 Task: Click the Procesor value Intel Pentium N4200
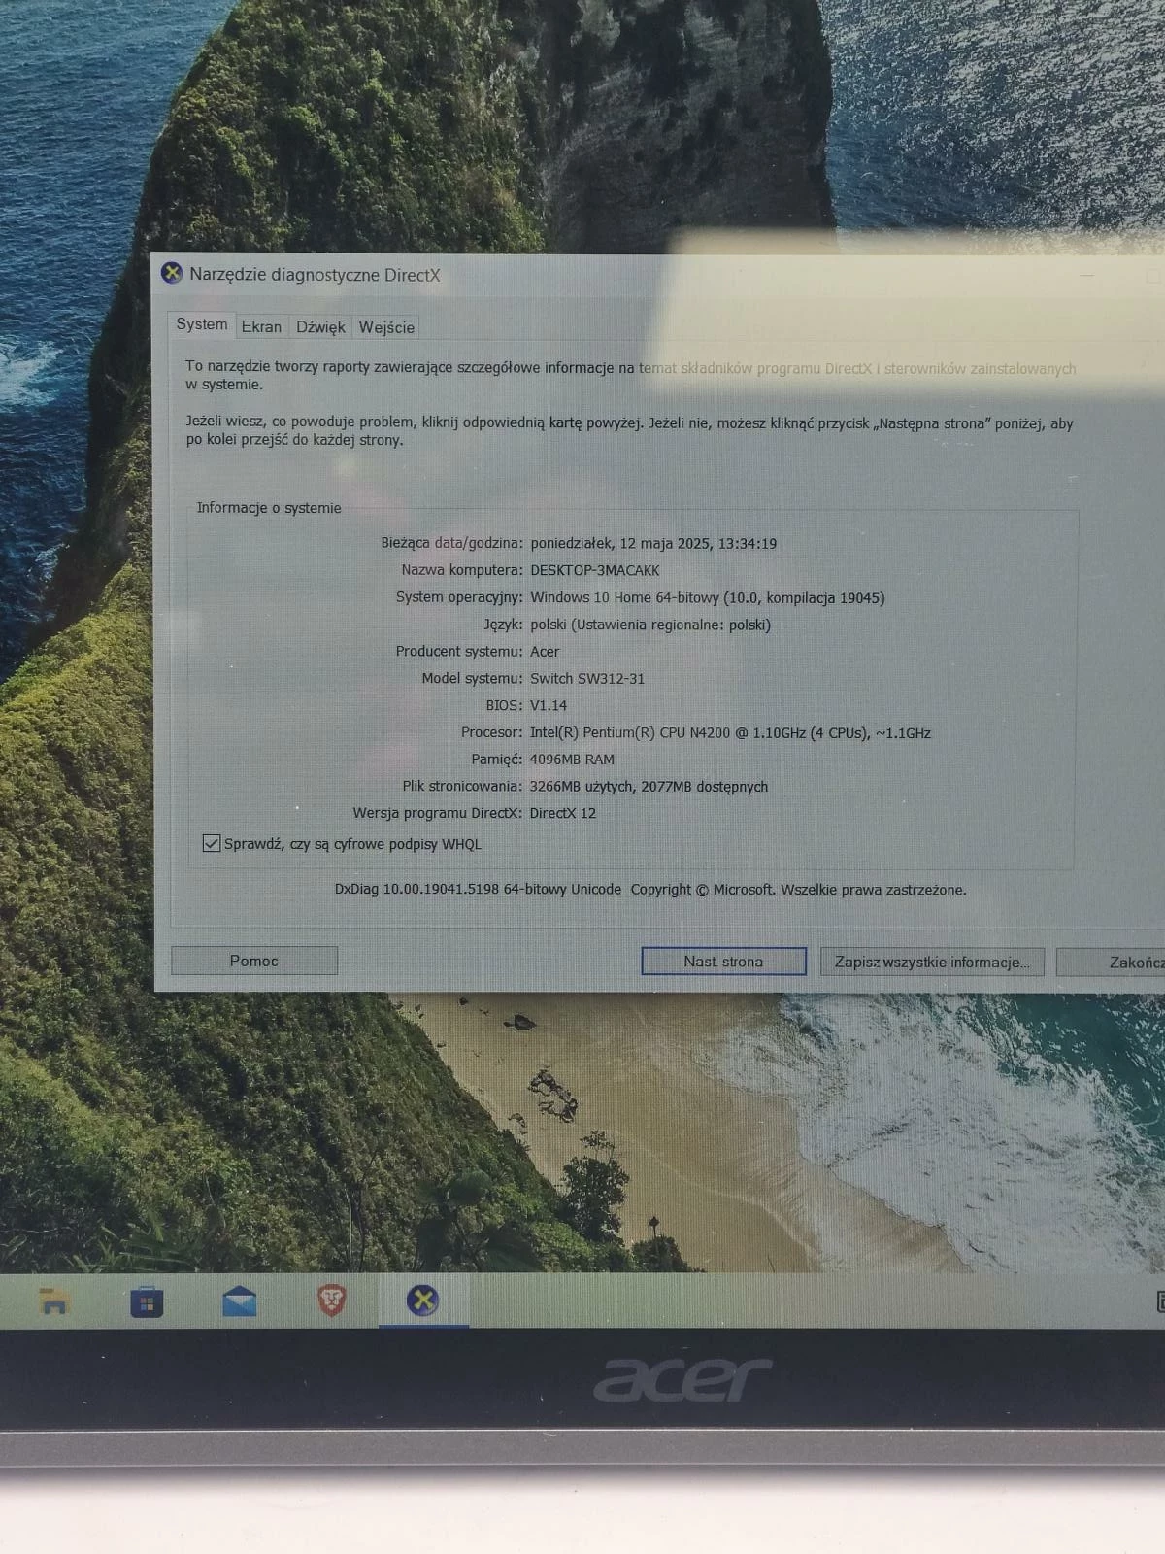point(729,733)
